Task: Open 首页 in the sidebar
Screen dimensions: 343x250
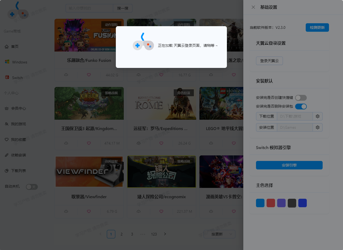Action: tap(15, 47)
